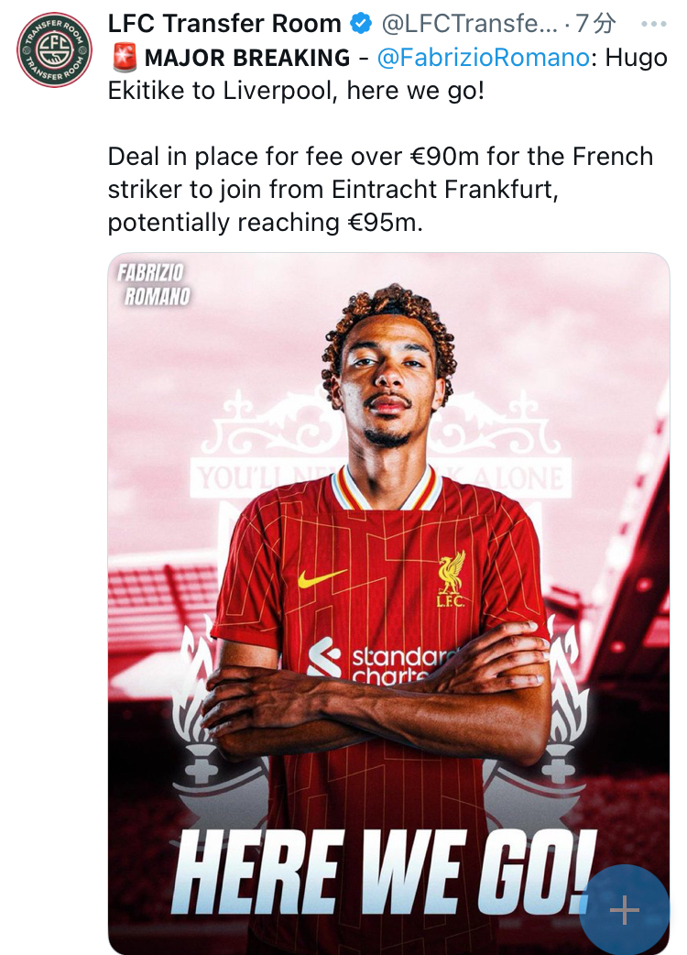
Task: Click the You'll Never Walk Alone banner
Action: (x=380, y=478)
